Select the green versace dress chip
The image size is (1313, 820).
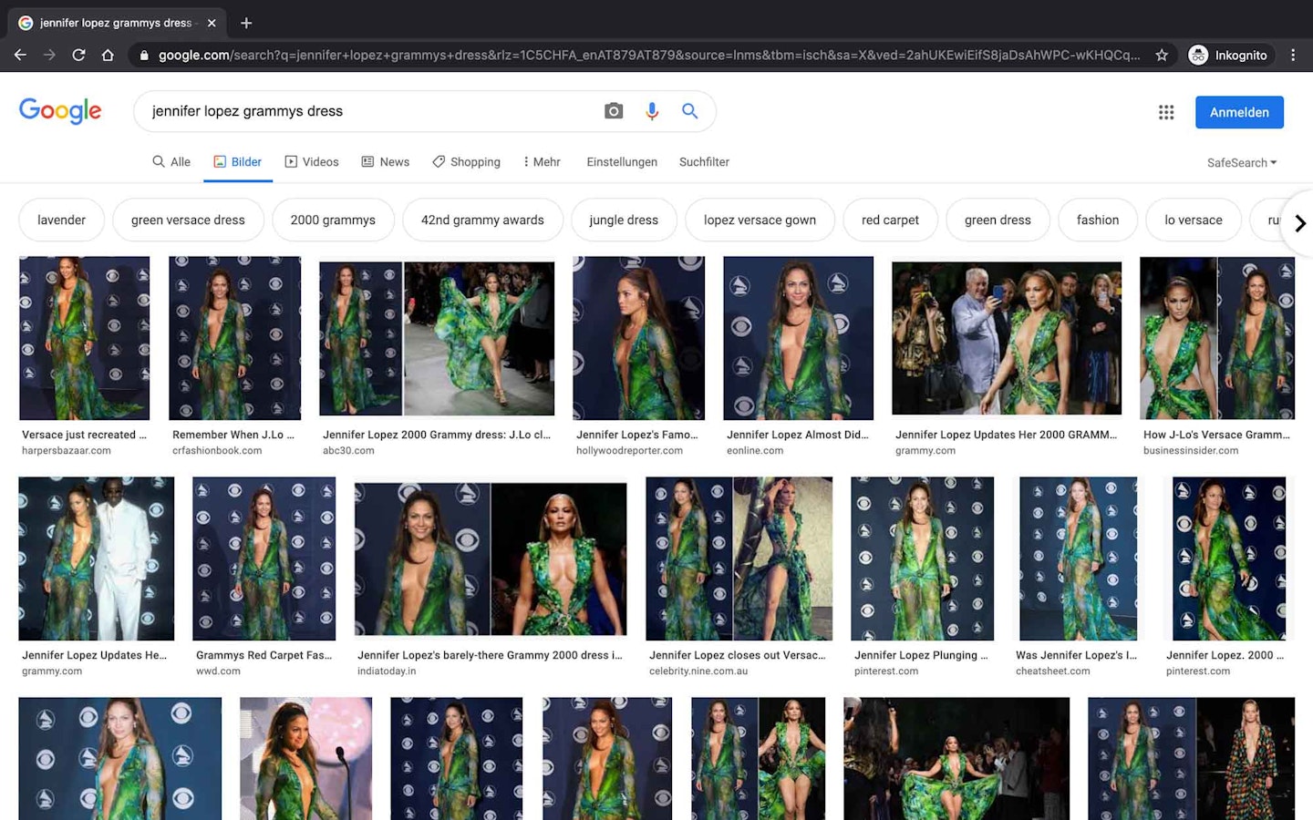click(x=188, y=220)
